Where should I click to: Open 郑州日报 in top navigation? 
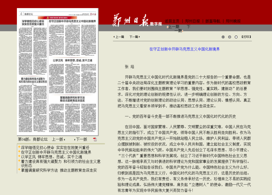coord(192,21)
